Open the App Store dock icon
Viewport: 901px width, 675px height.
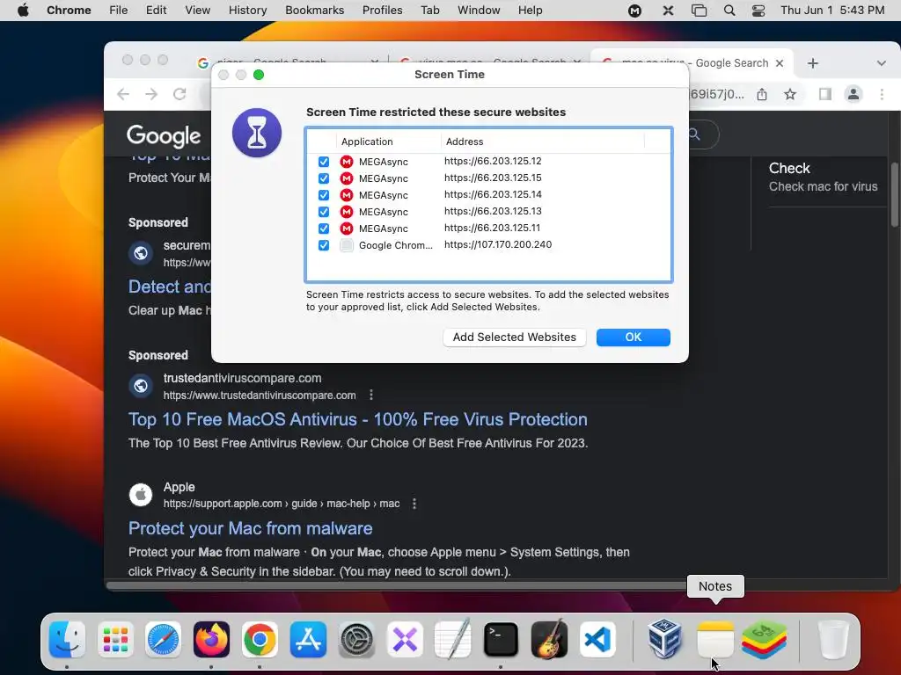tap(308, 640)
